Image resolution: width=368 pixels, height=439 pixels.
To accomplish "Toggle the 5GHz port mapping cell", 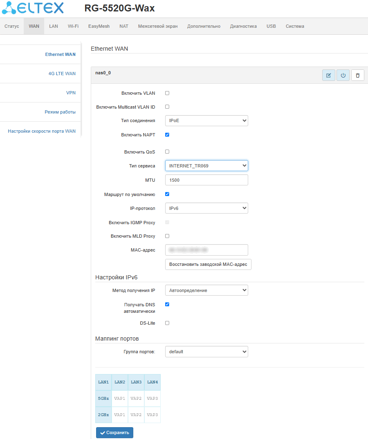I will pos(103,399).
